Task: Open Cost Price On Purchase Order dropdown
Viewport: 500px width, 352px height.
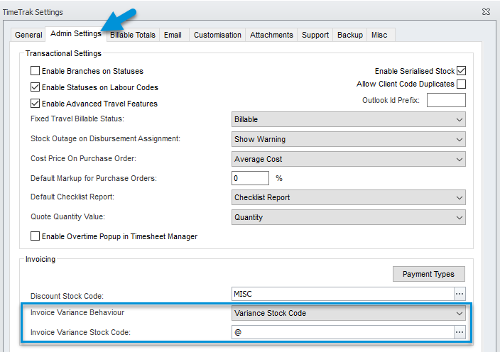Action: coord(349,159)
